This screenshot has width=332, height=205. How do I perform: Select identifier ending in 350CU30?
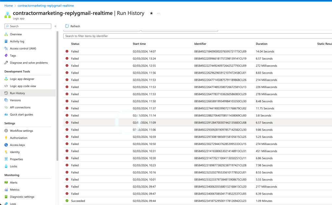click(x=220, y=101)
